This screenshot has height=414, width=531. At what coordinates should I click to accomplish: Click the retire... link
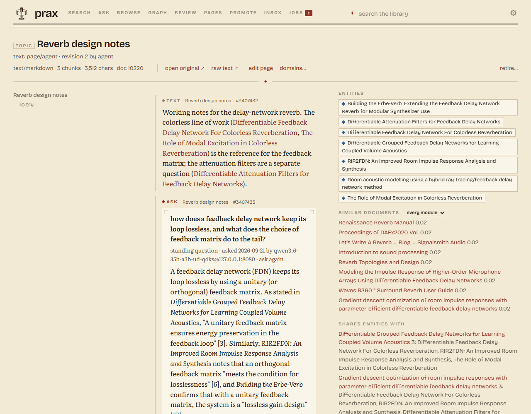click(509, 68)
